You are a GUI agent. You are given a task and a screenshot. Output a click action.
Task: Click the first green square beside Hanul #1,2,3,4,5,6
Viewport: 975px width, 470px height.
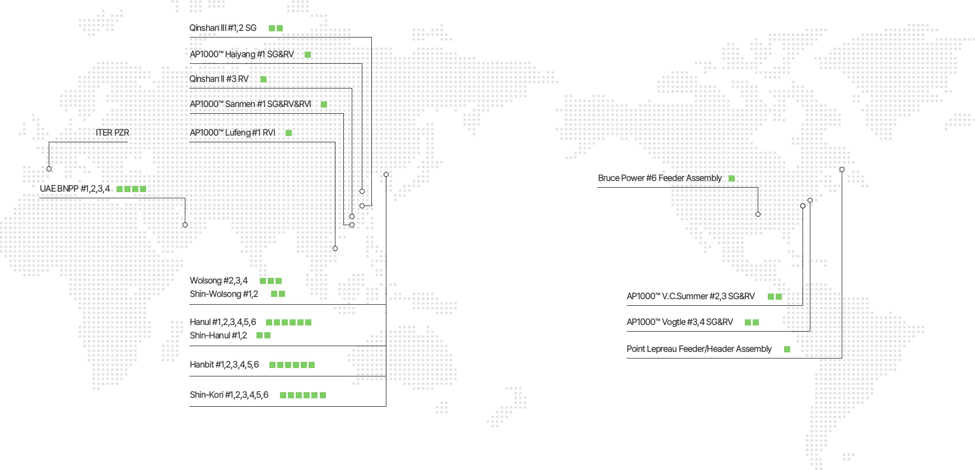click(269, 323)
